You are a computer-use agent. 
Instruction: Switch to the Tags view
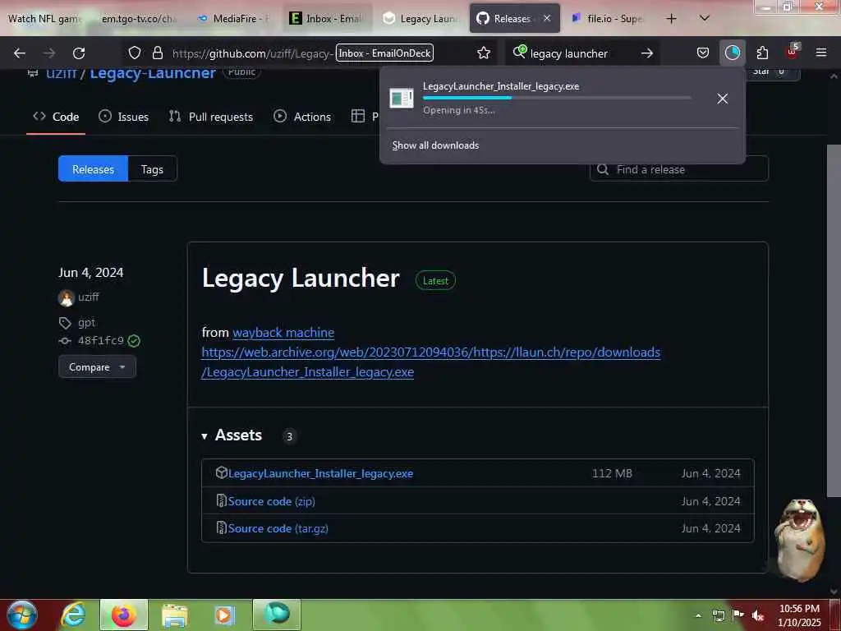coord(152,169)
